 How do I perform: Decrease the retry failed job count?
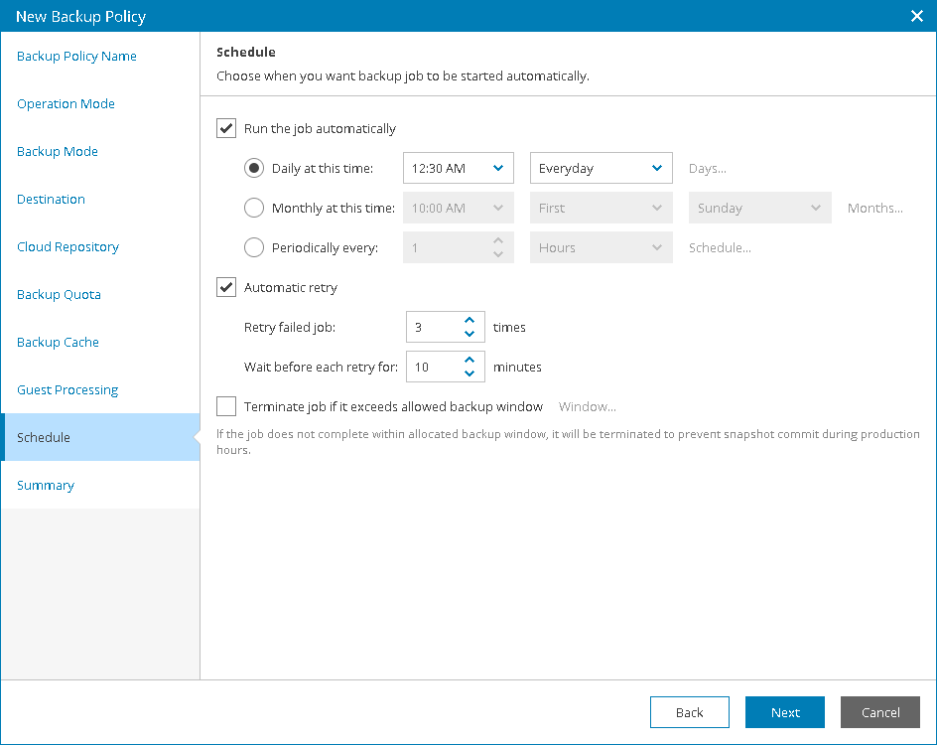(x=469, y=334)
